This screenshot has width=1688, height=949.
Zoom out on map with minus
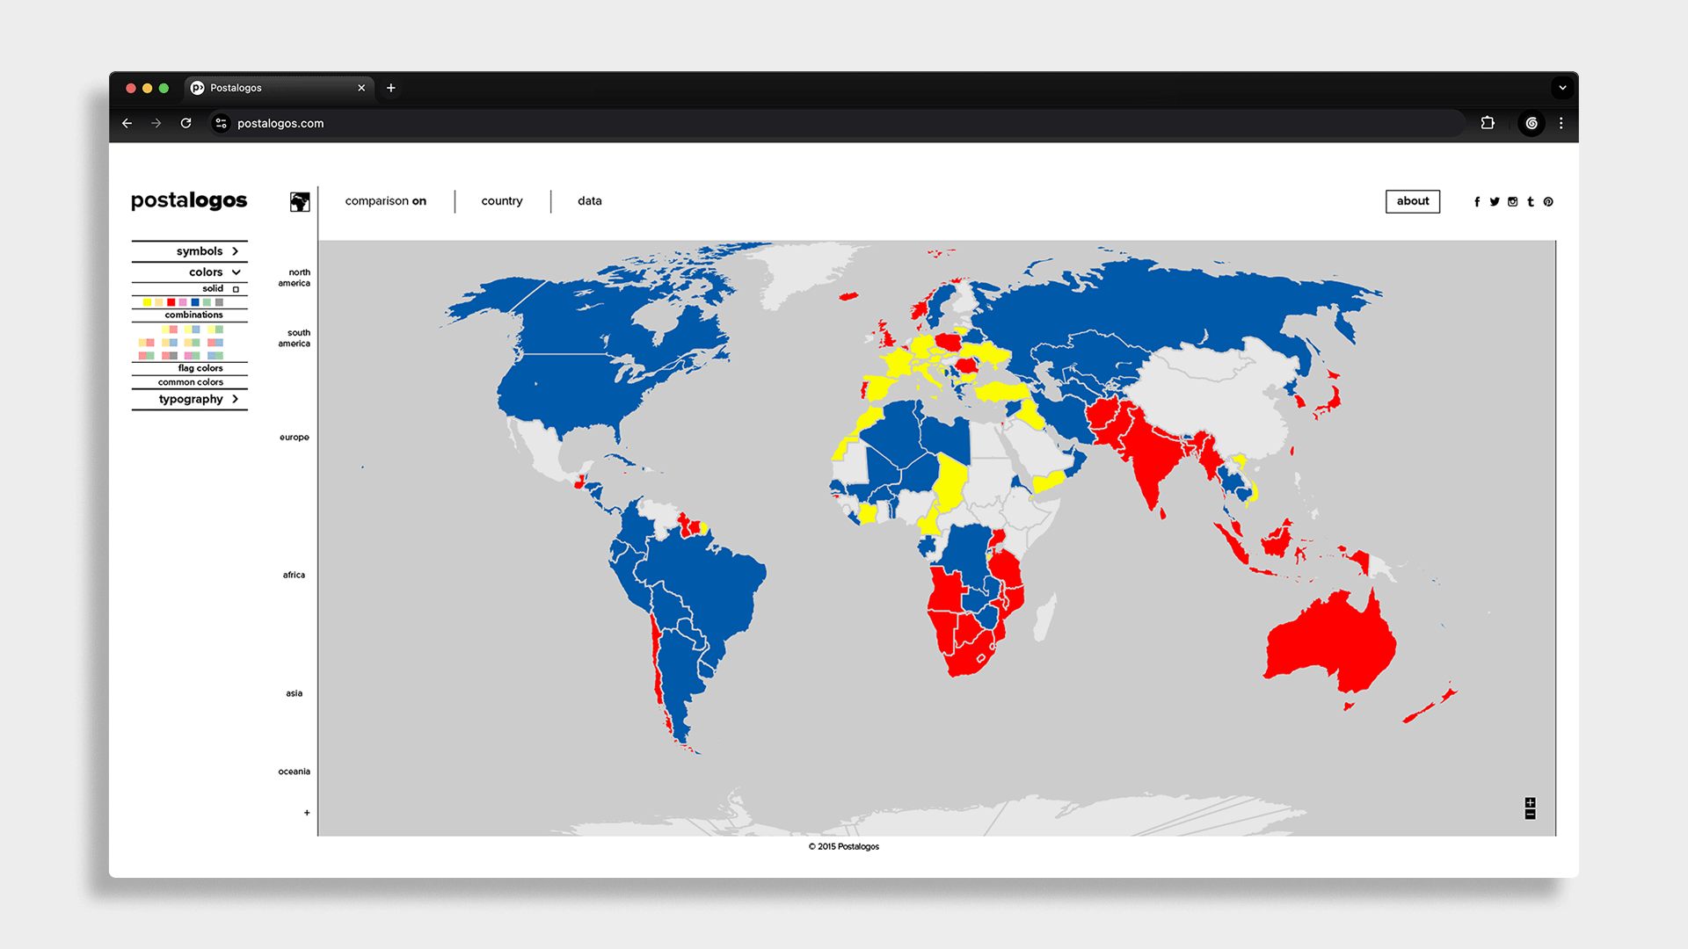click(x=1530, y=815)
